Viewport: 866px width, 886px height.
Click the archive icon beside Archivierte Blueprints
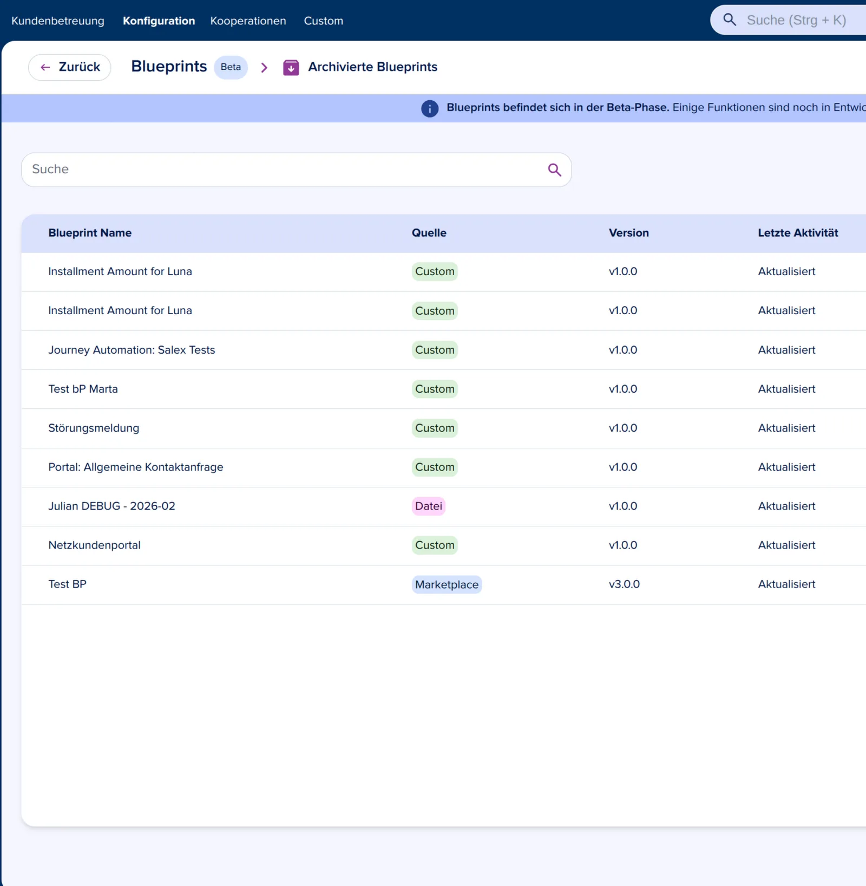coord(291,67)
